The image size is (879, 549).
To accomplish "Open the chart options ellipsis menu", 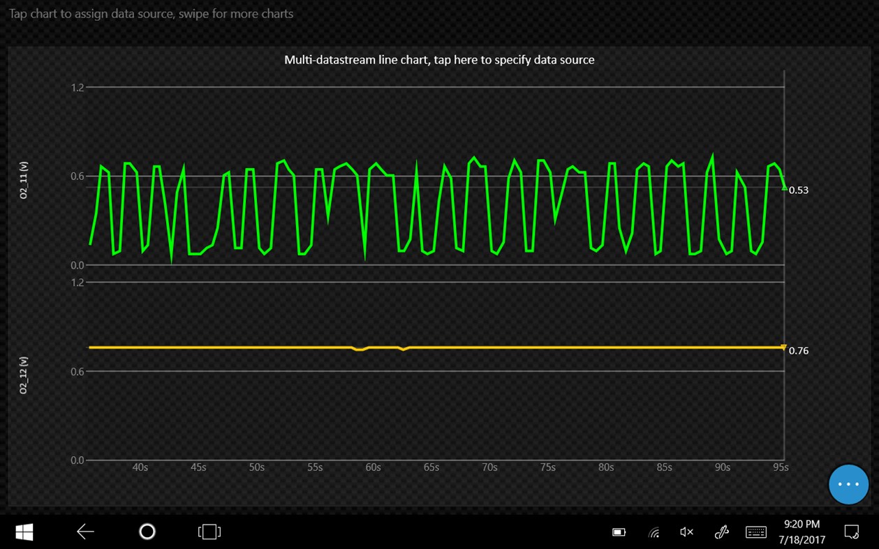I will coord(848,484).
